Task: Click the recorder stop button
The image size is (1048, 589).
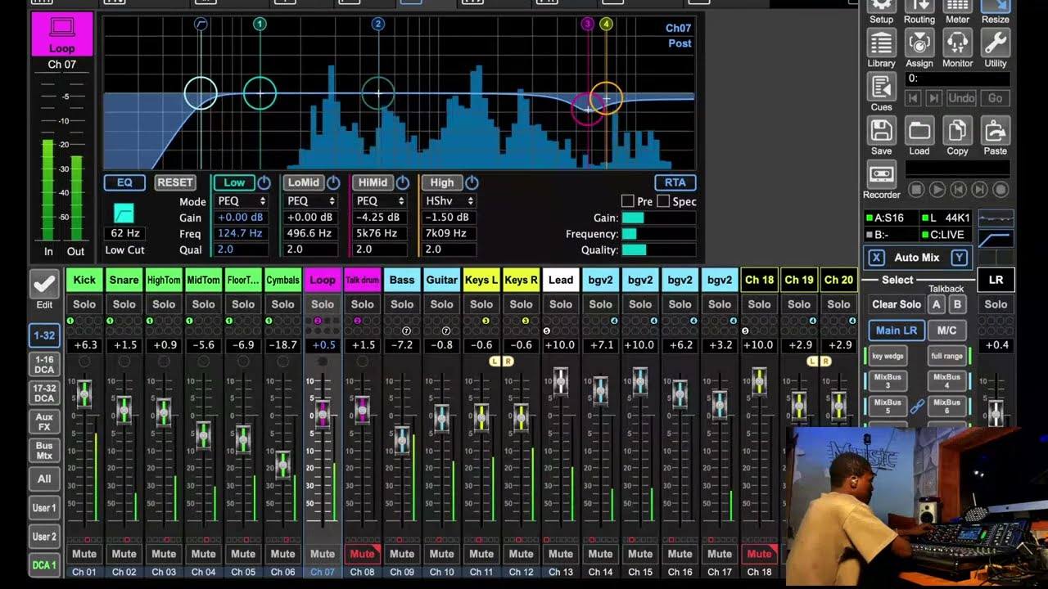Action: (916, 189)
